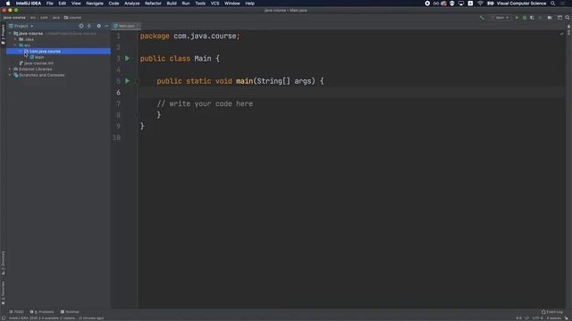Open the View menu
The height and width of the screenshot is (321, 572).
point(76,4)
